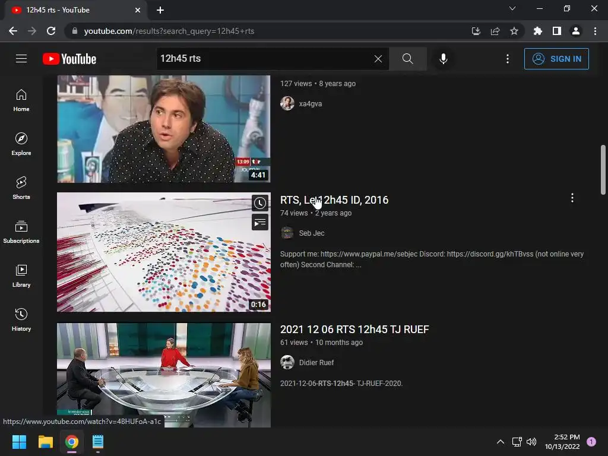Open the Windows Start menu
Screen dimensions: 608x456
19,442
